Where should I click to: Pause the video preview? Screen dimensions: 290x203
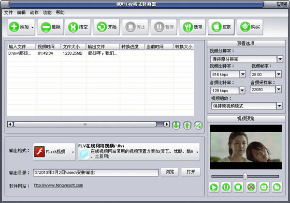[226, 187]
